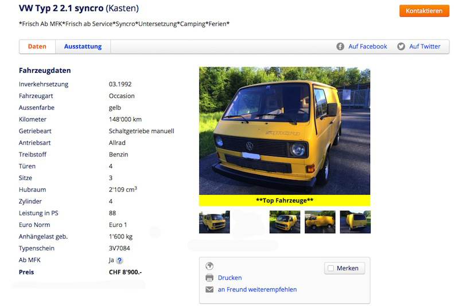The height and width of the screenshot is (306, 459).
Task: Open the main yellow VW van photo
Action: (285, 131)
